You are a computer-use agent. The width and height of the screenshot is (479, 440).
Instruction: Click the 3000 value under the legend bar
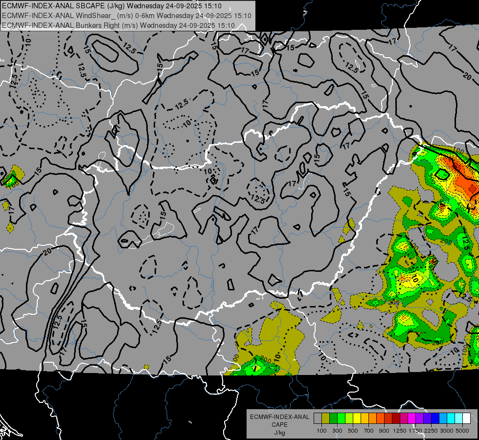click(447, 431)
